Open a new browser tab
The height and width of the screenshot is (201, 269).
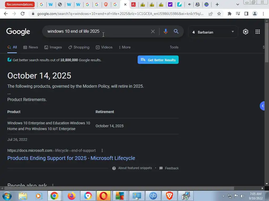[x=217, y=4]
